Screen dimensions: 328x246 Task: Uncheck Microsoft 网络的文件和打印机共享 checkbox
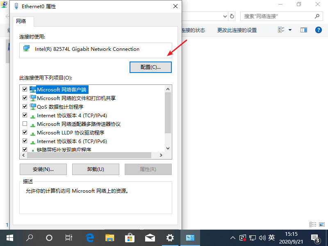[25, 98]
